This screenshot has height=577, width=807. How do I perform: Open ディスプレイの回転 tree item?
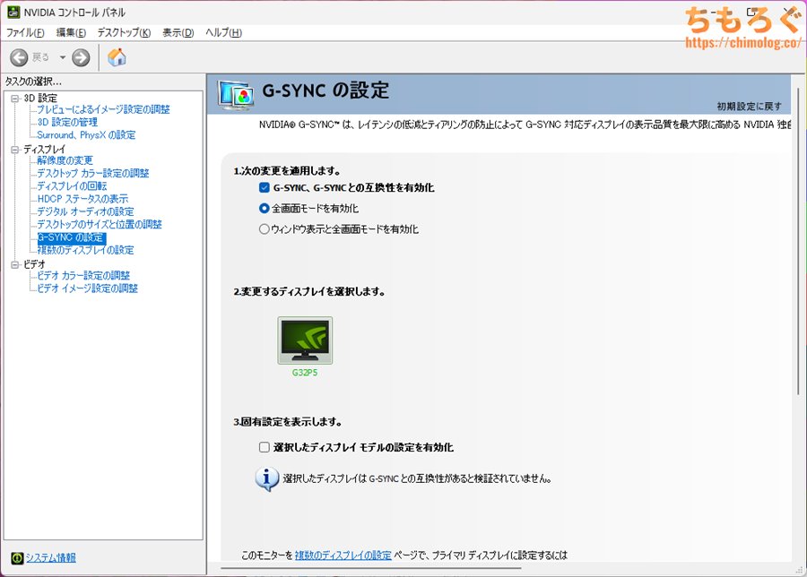72,185
